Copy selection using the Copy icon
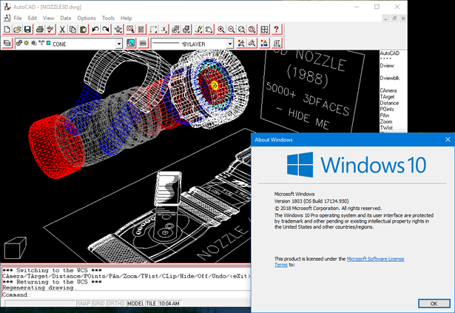Image resolution: width=455 pixels, height=313 pixels. tap(73, 30)
